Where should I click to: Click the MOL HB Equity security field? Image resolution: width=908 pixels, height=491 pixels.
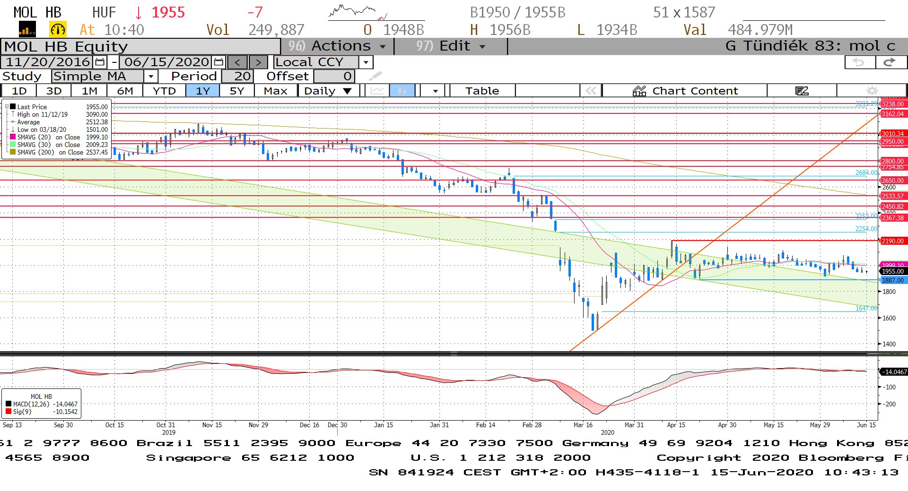click(x=141, y=46)
